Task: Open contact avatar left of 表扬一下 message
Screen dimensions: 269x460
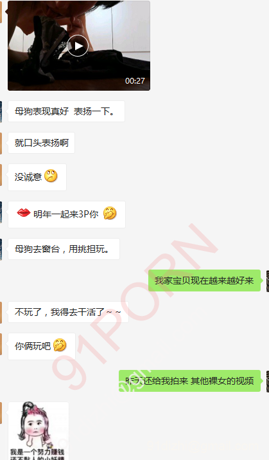Action: (x=1, y=111)
